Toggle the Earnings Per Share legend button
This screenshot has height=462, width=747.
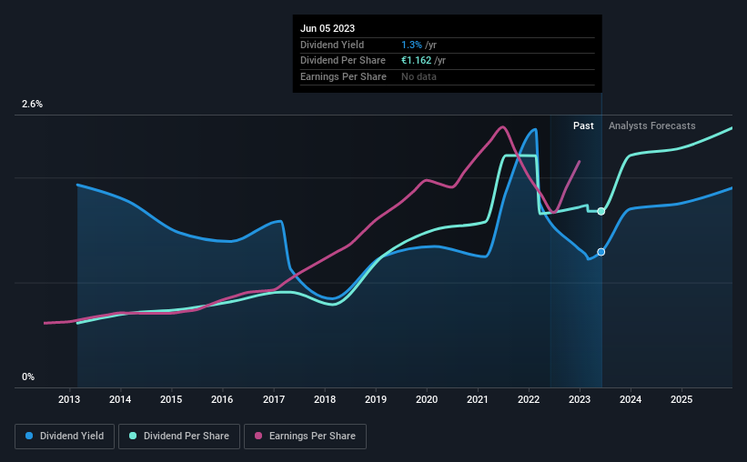[x=305, y=437]
